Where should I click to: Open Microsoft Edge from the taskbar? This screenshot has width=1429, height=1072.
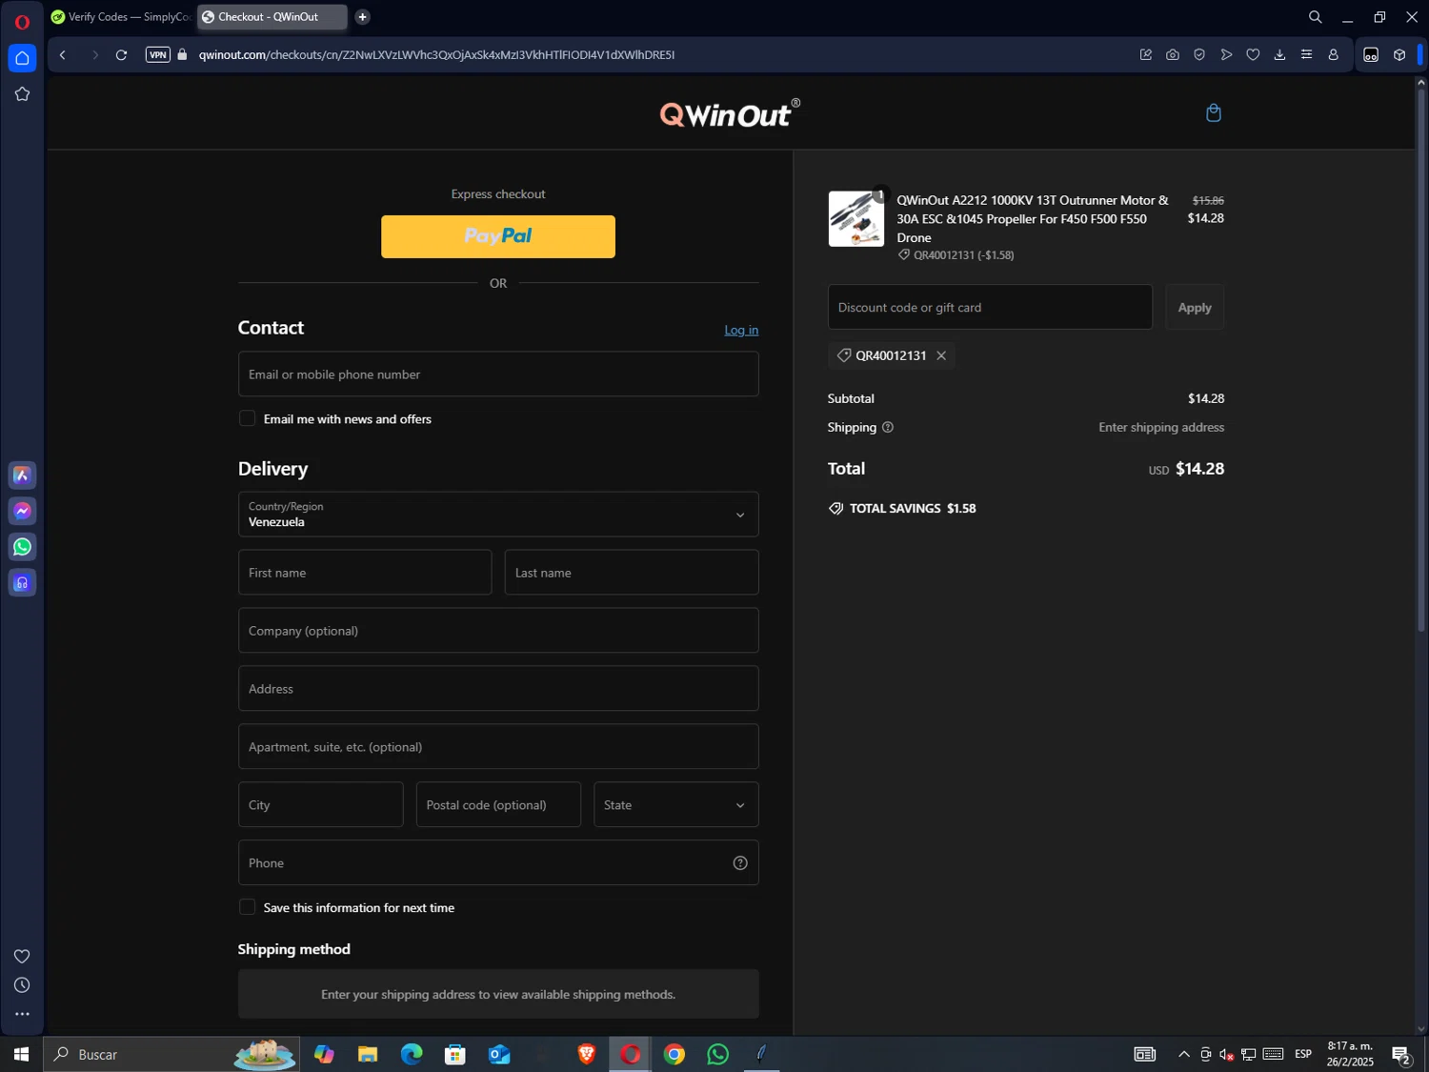pyautogui.click(x=412, y=1055)
